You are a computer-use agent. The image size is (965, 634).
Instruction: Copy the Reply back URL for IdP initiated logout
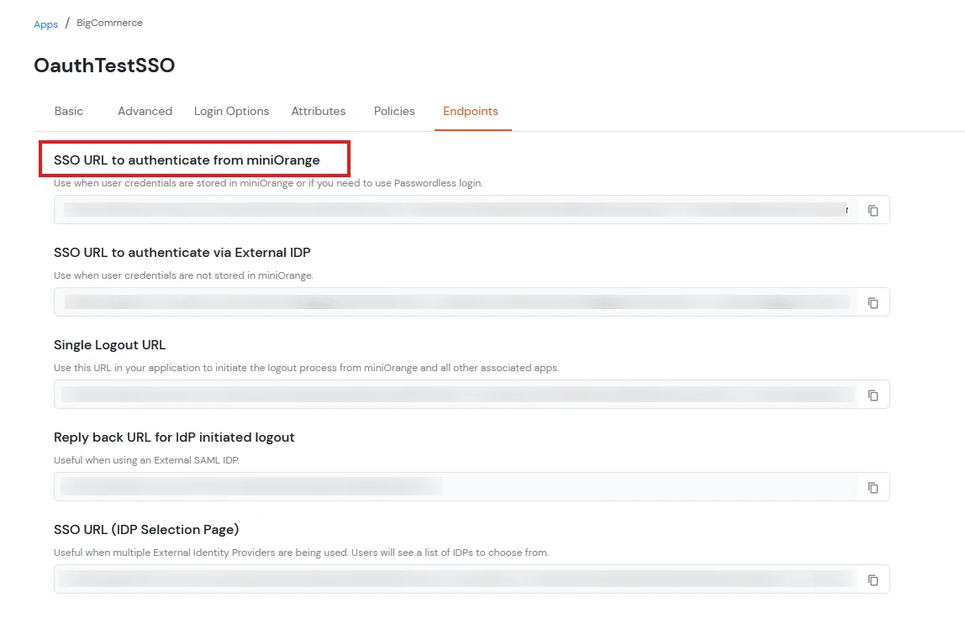click(x=873, y=487)
